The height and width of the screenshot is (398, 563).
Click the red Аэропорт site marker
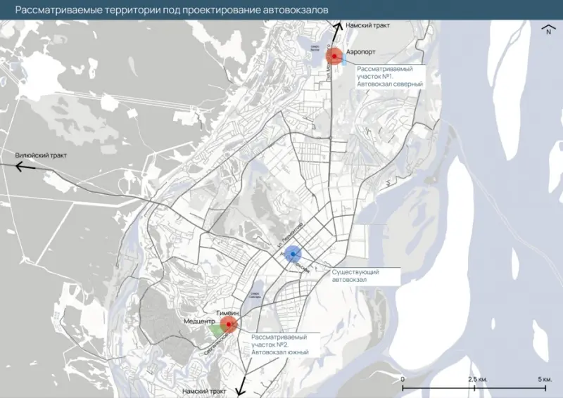pos(334,56)
